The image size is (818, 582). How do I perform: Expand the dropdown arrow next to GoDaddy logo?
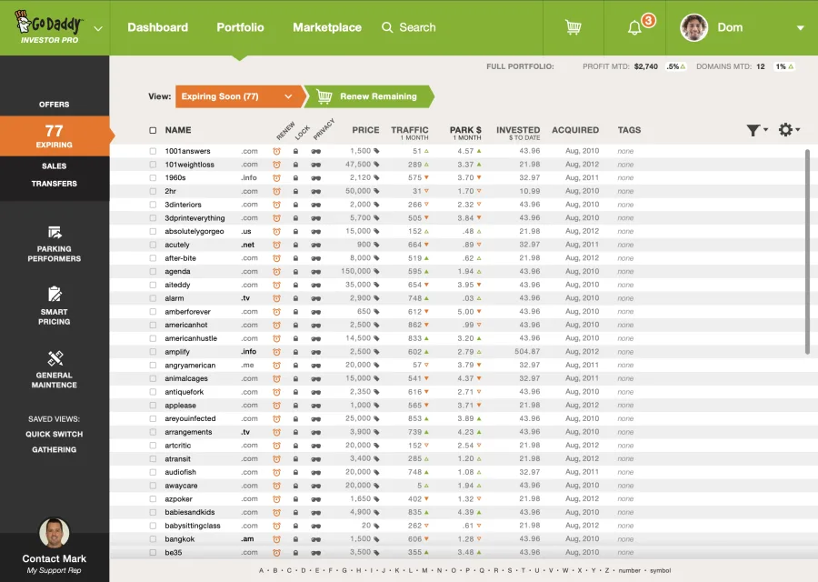98,29
